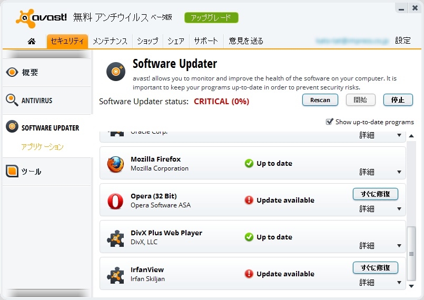424x300 pixels.
Task: Click the DivX, LLC publisher text
Action: 144,242
